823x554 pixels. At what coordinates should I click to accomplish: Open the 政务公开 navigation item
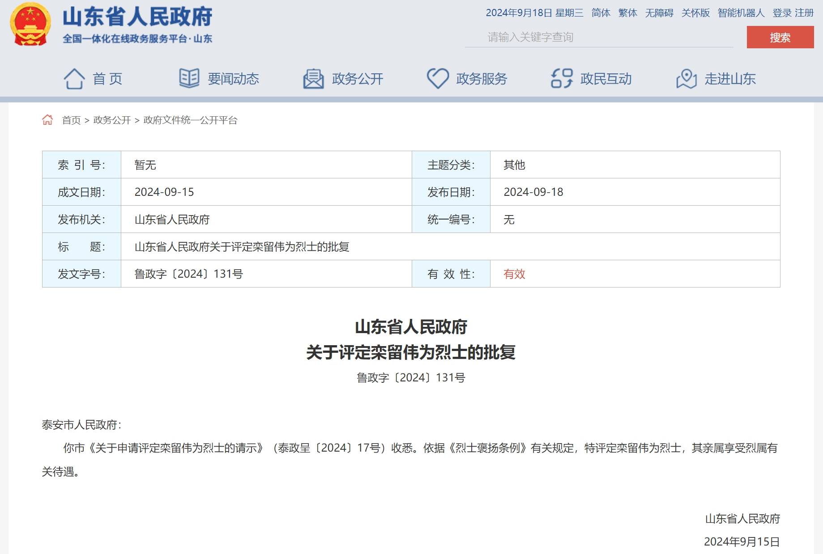tap(358, 79)
